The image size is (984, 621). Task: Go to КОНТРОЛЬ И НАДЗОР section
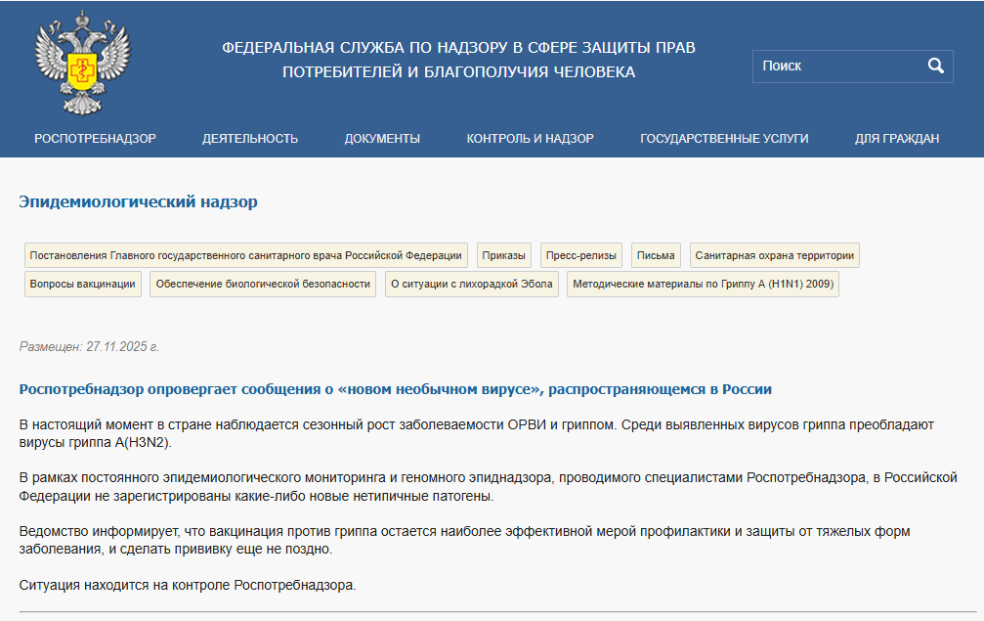[530, 139]
